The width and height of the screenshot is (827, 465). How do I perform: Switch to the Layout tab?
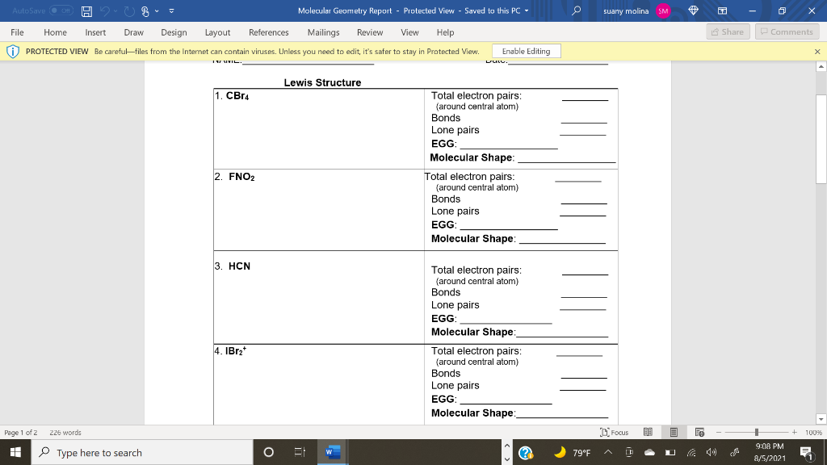(x=218, y=32)
